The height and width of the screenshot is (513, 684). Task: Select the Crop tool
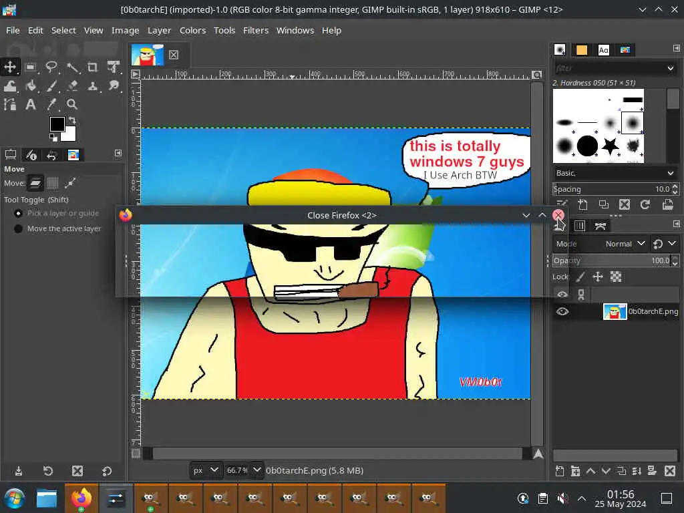click(x=93, y=67)
